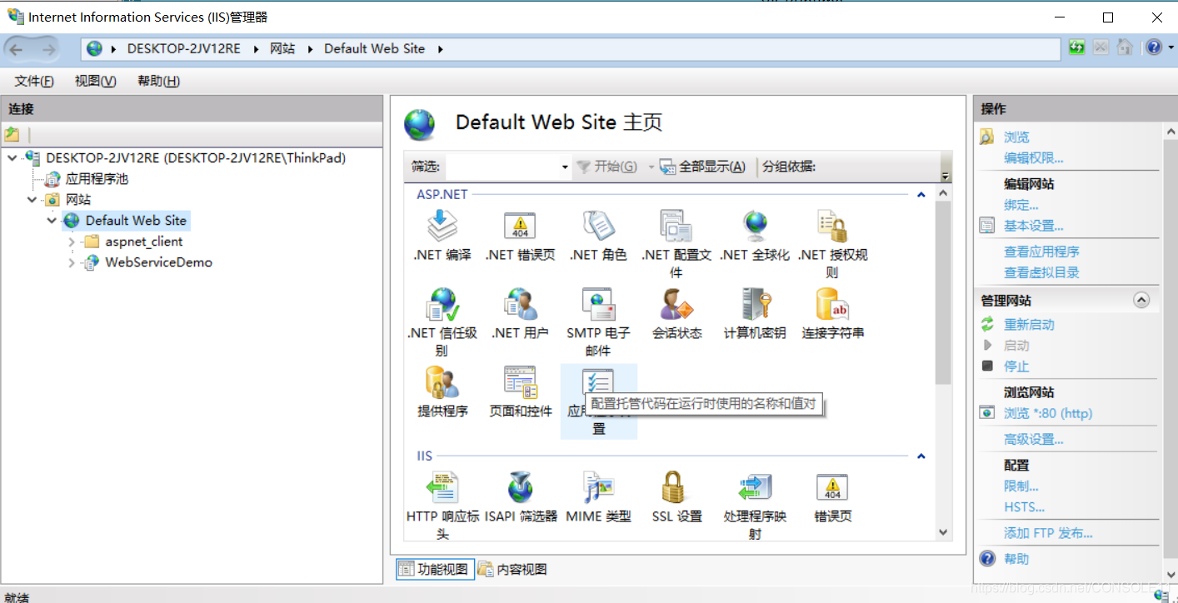
Task: Click the 查看虚拟目录 link
Action: point(1041,272)
